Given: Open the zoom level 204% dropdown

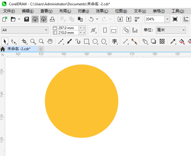Looking at the screenshot, I should (167, 19).
